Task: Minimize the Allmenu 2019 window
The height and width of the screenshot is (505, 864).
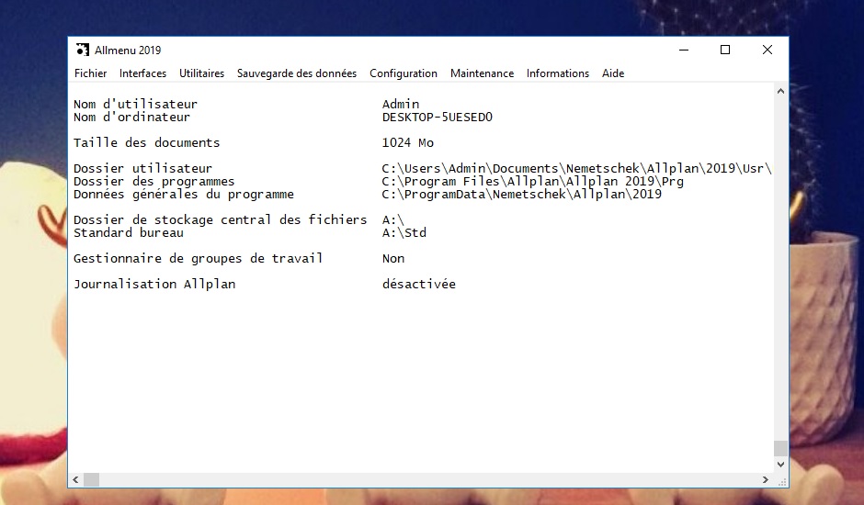Action: 684,50
